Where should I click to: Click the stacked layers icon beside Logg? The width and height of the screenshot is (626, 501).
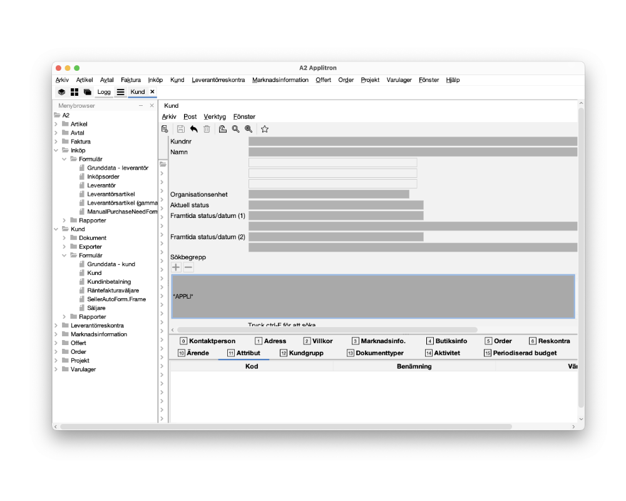coord(61,92)
